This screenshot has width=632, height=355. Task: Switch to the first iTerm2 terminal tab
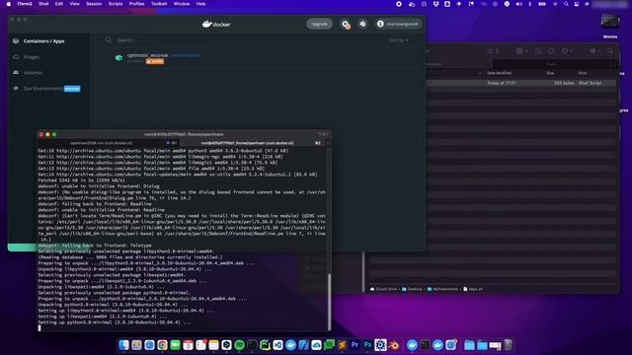click(x=107, y=143)
